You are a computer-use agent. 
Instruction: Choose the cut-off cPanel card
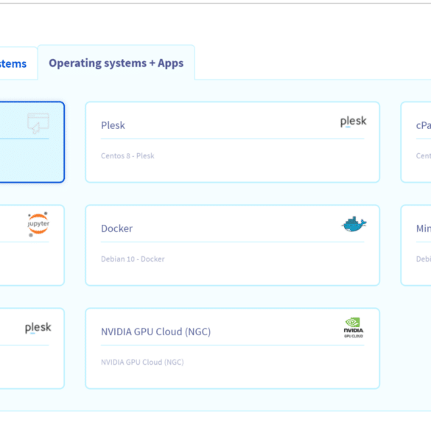tap(416, 142)
